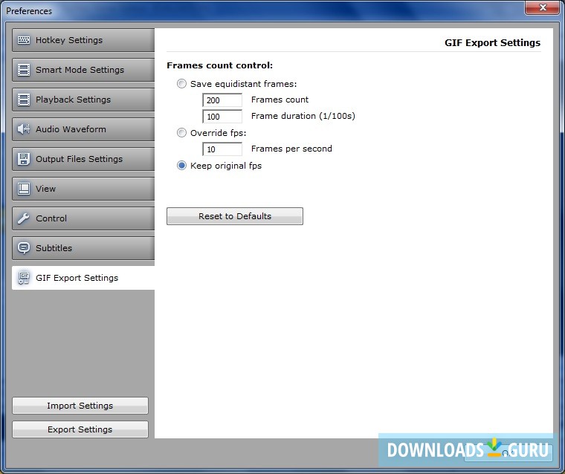Select Keep original fps radio button
This screenshot has width=565, height=474.
coord(181,166)
